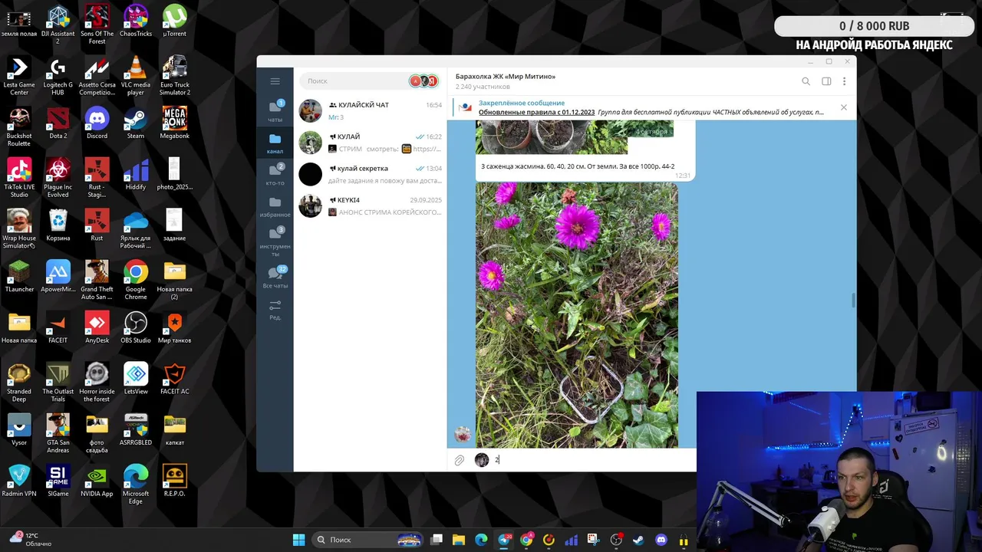This screenshot has height=552, width=982.
Task: Open the «чаты» folder in Telegram sidebar
Action: 275,111
